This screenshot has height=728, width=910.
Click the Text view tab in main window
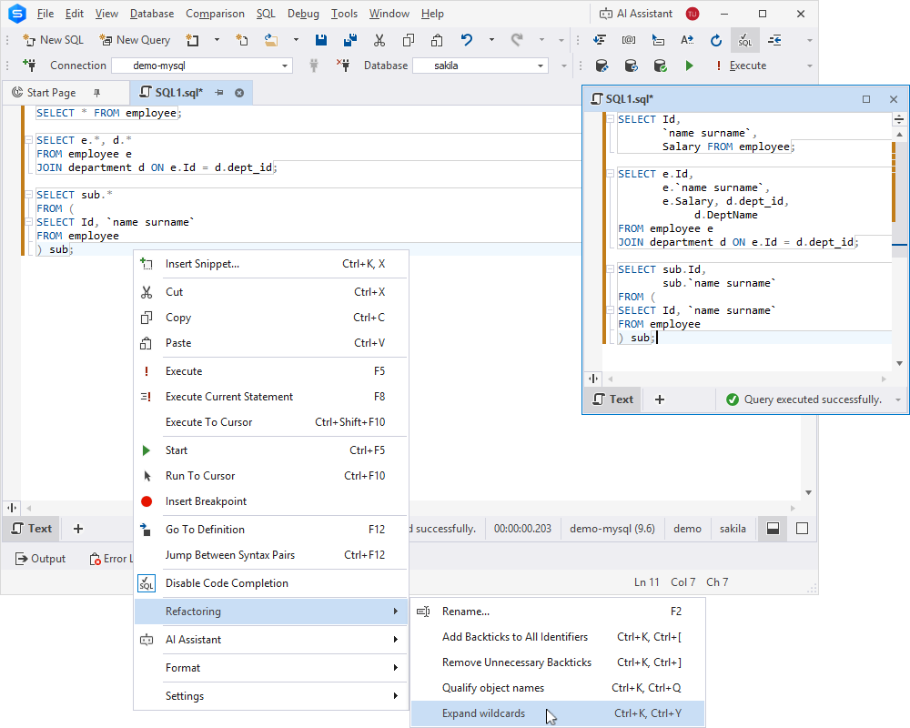click(32, 529)
